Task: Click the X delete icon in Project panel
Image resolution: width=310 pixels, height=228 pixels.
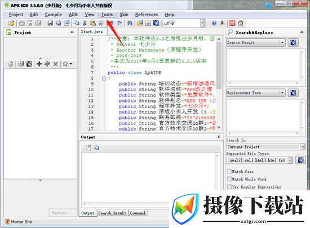Action: pos(56,64)
